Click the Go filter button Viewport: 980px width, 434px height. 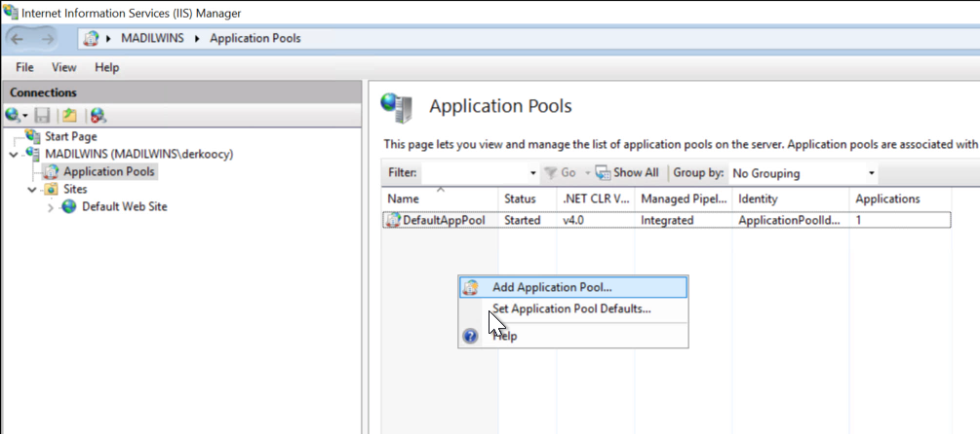click(560, 173)
